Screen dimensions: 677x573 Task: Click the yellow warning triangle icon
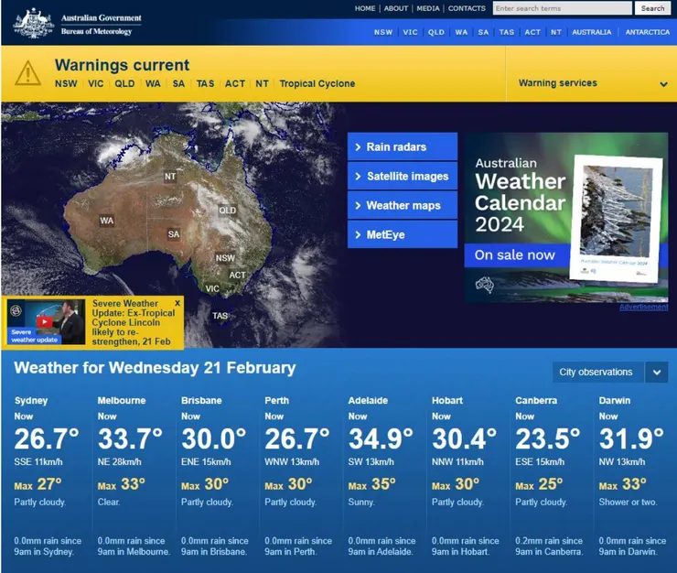tap(27, 73)
